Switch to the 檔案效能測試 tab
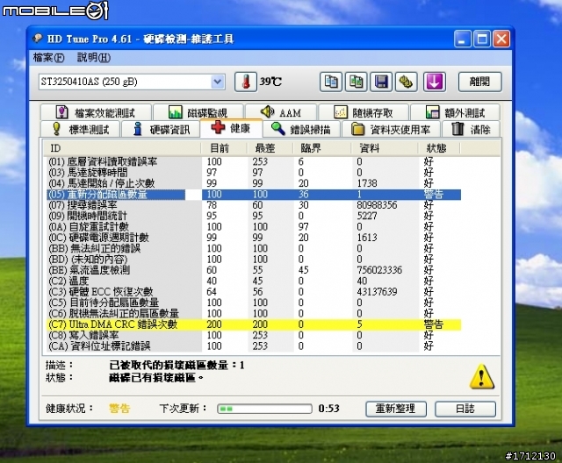 [x=96, y=112]
